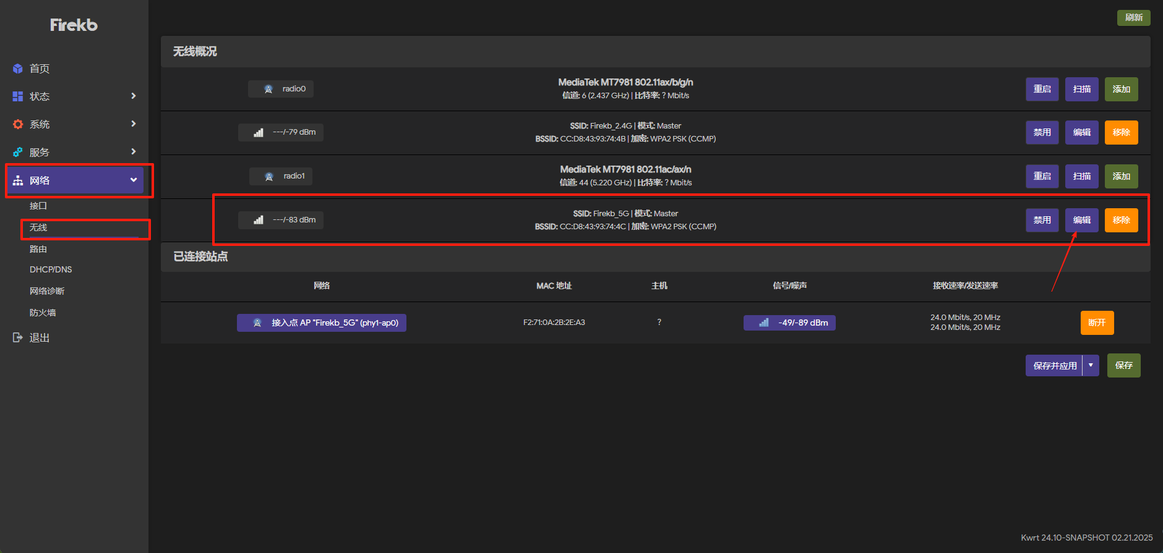Click the 接收速率/发送速率 column header

coord(966,285)
